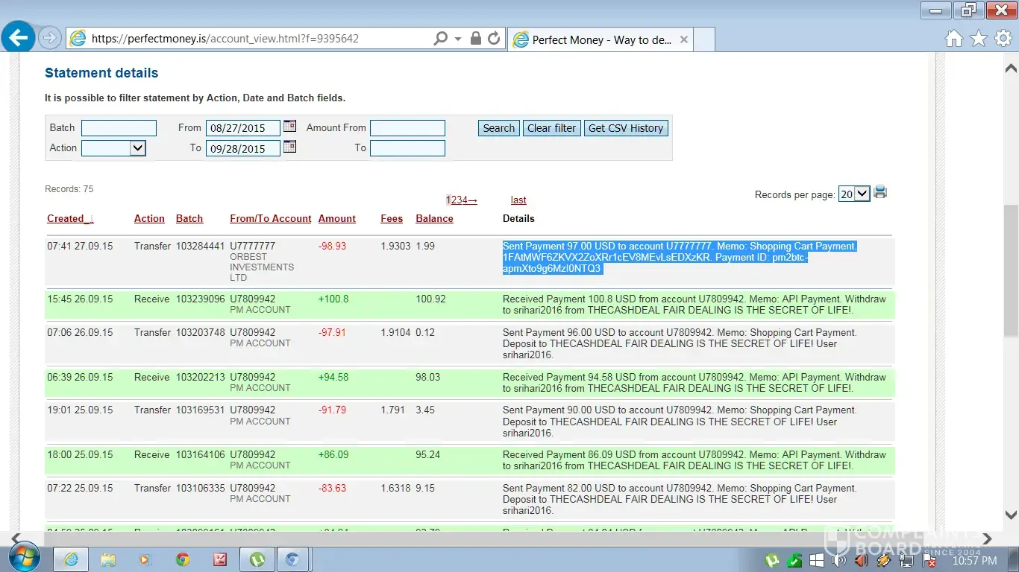
Task: Click the printer icon to print statement
Action: tap(880, 193)
